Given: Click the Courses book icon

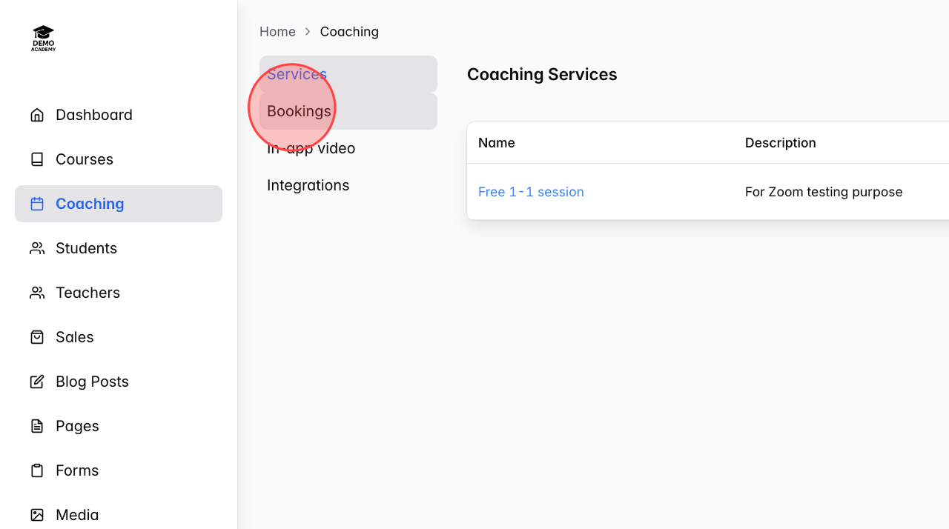Looking at the screenshot, I should pos(37,159).
